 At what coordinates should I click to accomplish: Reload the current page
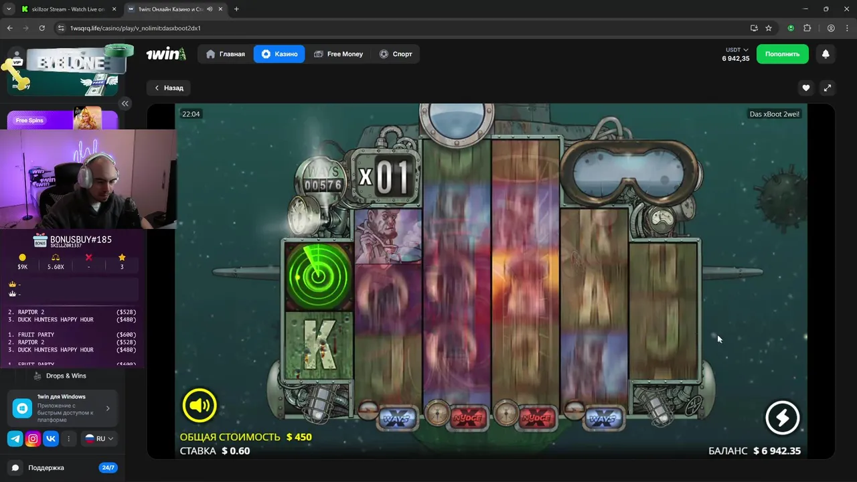tap(42, 28)
